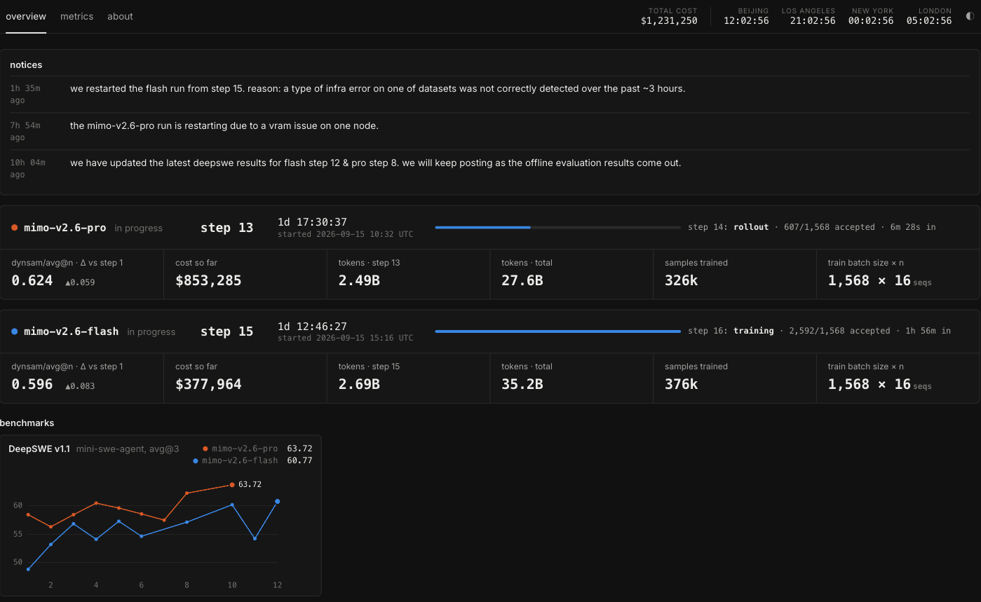
Task: Click the mimo-v2.6-flash step 16 progress bar
Action: coord(557,331)
